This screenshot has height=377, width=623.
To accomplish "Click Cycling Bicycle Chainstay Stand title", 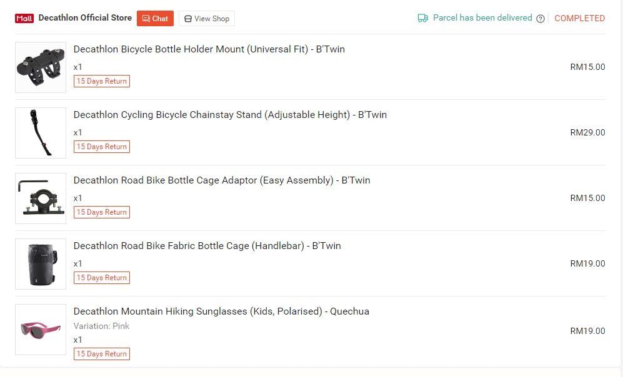I will [x=230, y=115].
